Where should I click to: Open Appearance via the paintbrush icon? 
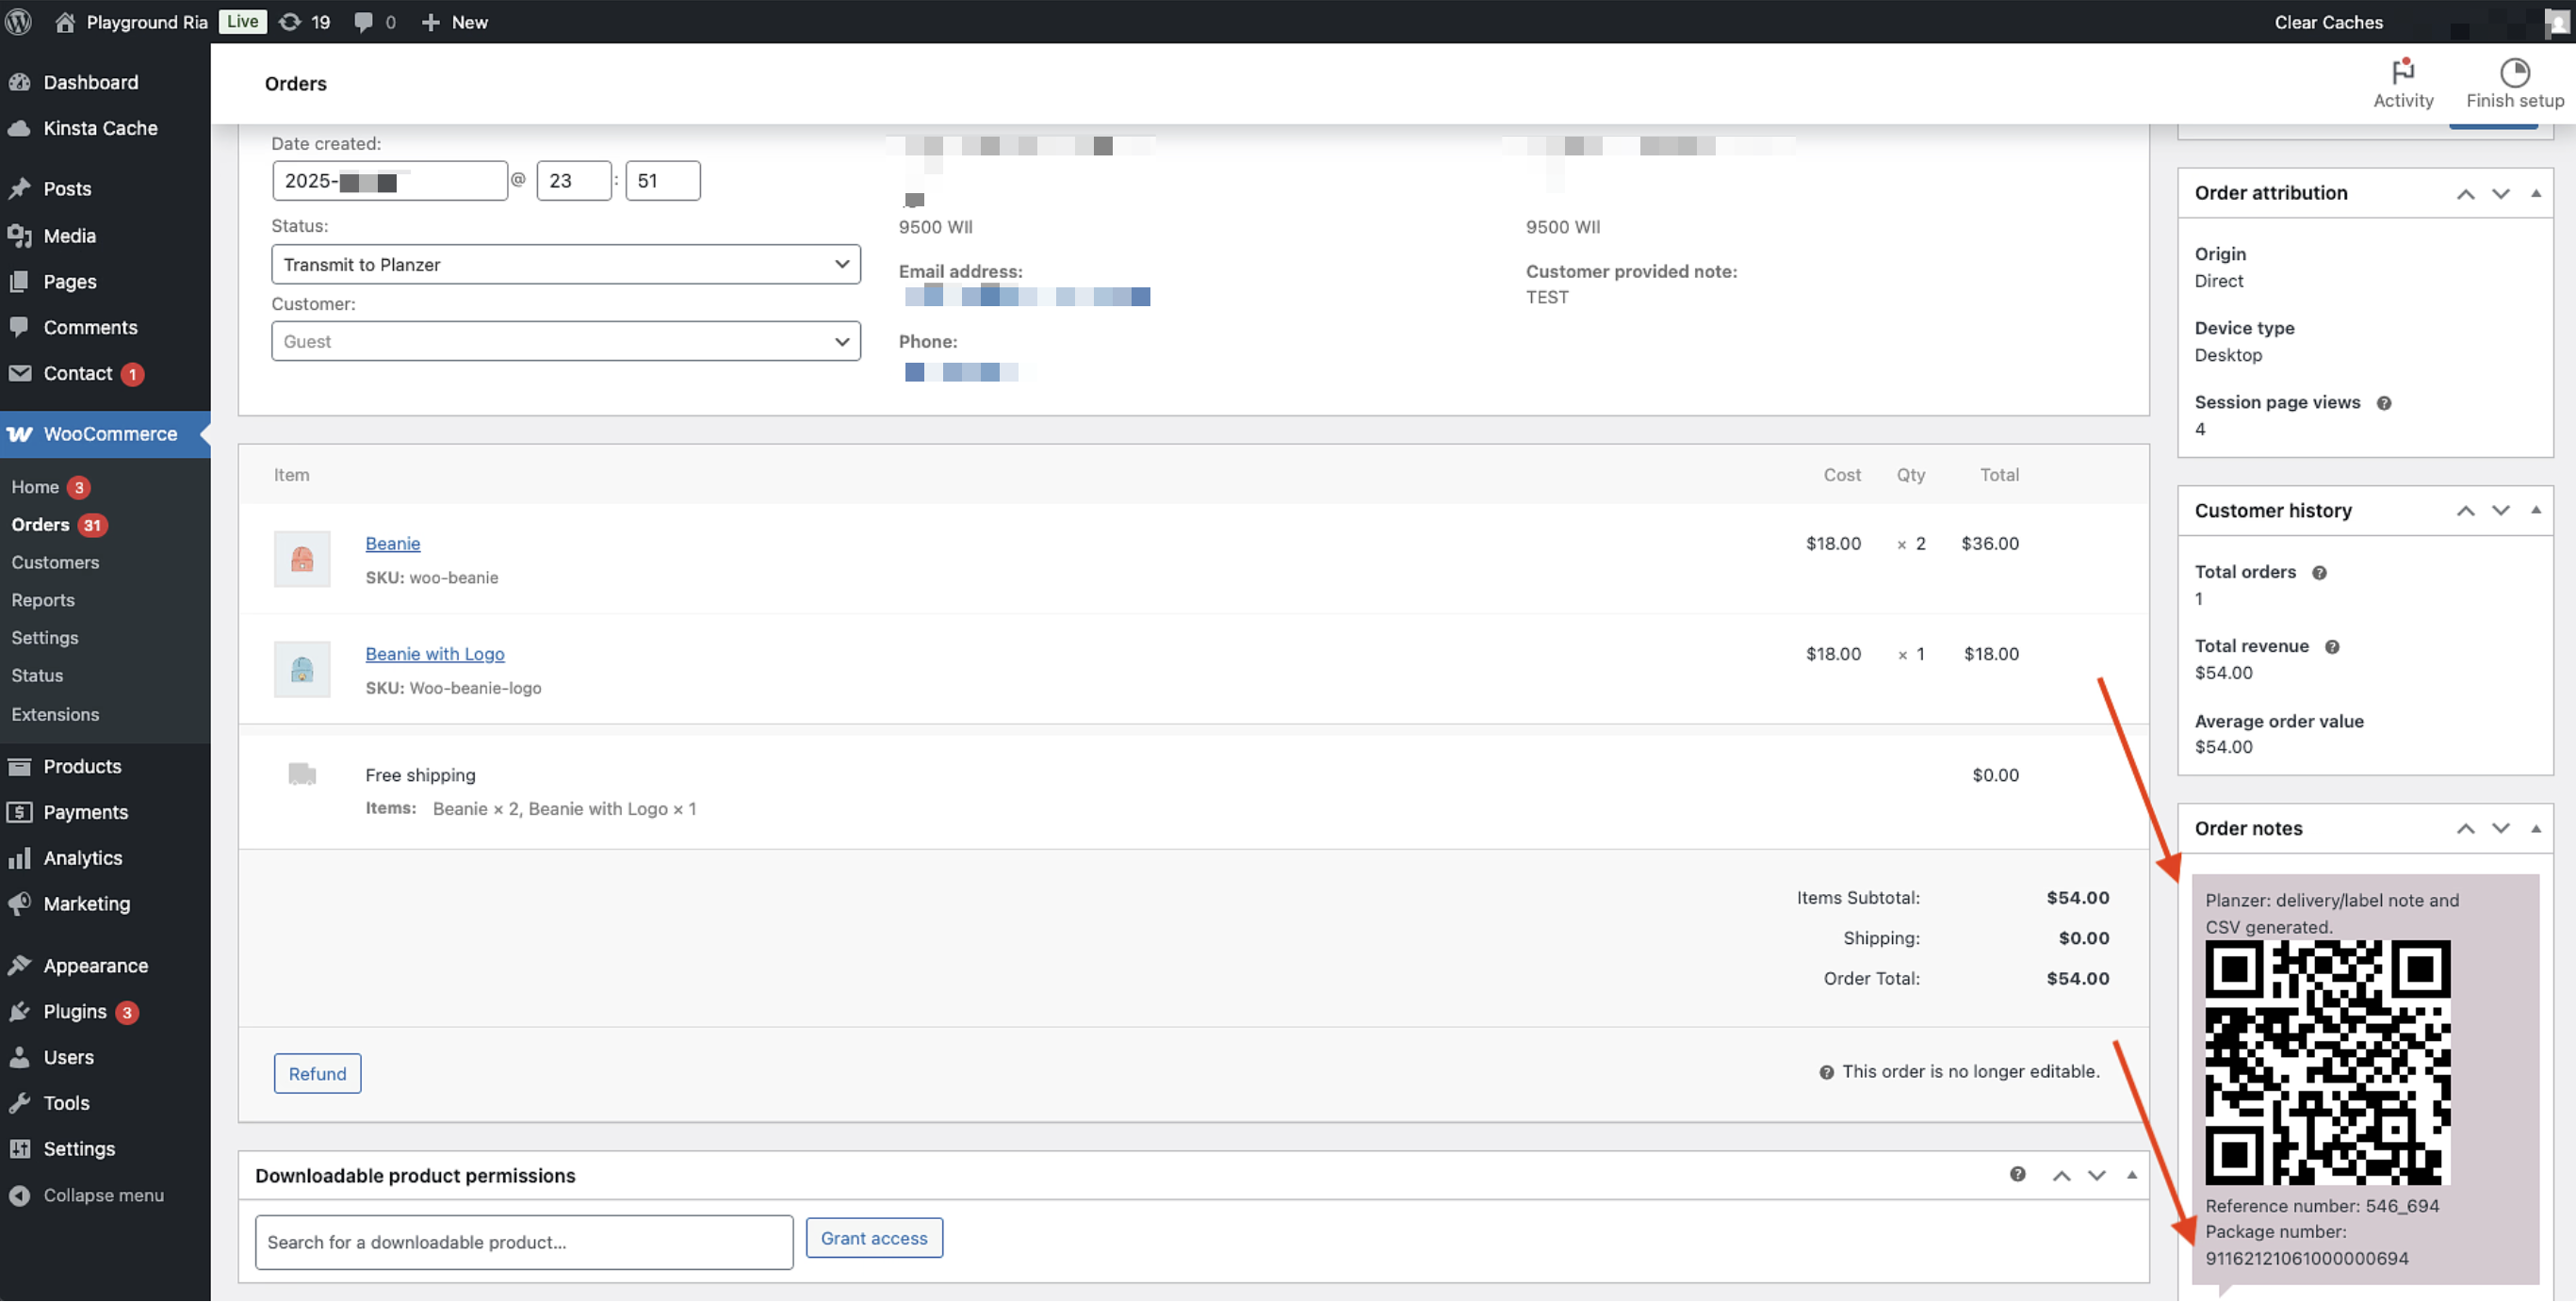(x=21, y=964)
